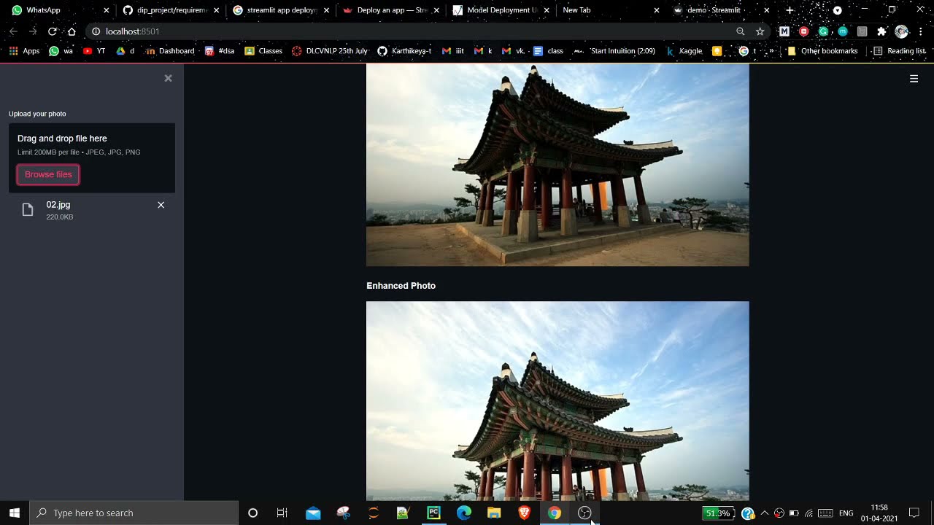Screen dimensions: 934x525
Task: Click the 02.jpg file icon
Action: pyautogui.click(x=28, y=210)
